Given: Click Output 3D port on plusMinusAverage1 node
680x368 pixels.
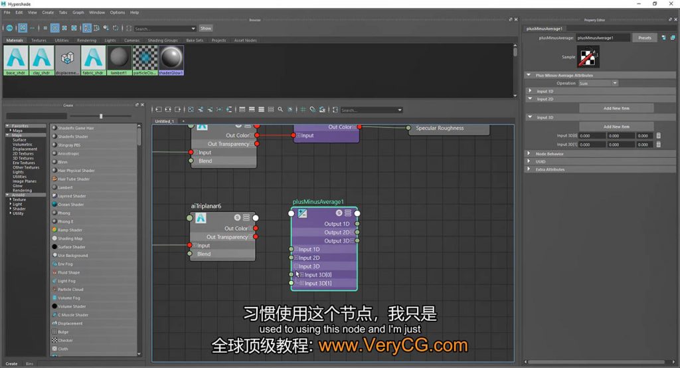Looking at the screenshot, I should pyautogui.click(x=357, y=240).
